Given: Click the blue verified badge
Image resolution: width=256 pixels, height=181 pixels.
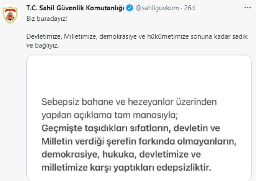Looking at the screenshot, I should pos(128,8).
